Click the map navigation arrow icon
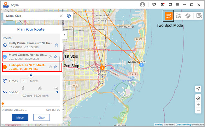The width and height of the screenshot is (205, 127). pos(198,89)
